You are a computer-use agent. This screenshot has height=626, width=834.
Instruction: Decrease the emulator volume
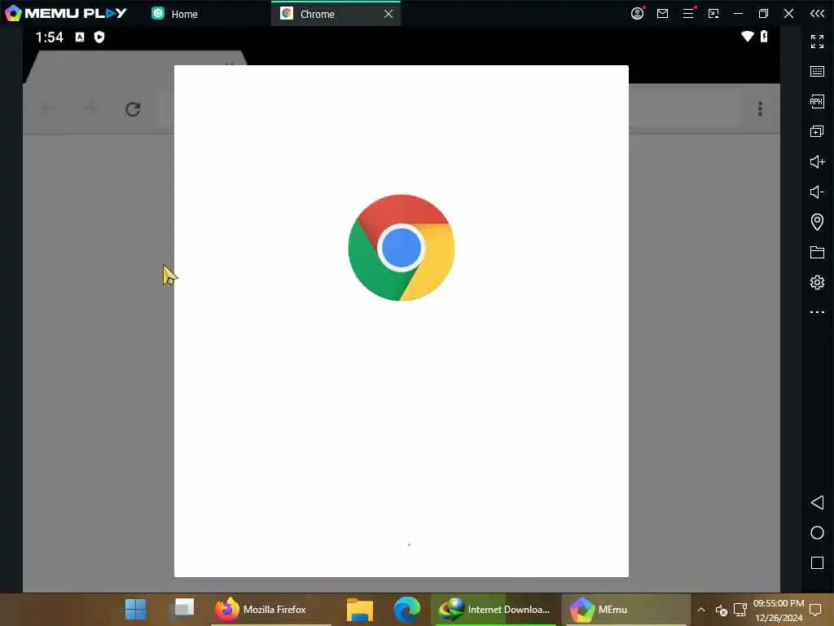click(x=817, y=192)
